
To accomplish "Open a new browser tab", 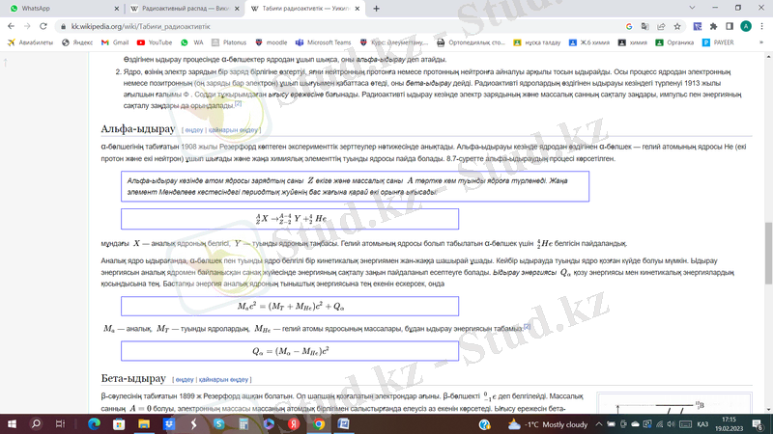I will tap(376, 9).
